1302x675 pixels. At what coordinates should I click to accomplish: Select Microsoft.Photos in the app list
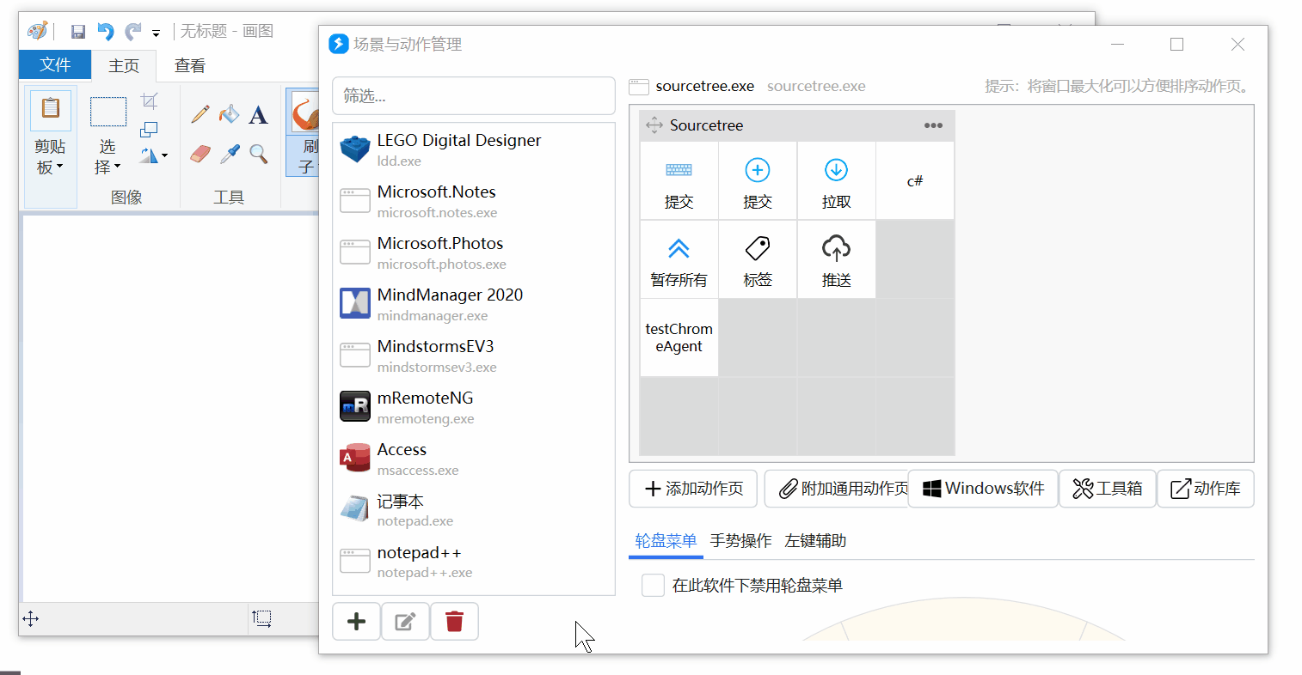pos(474,252)
